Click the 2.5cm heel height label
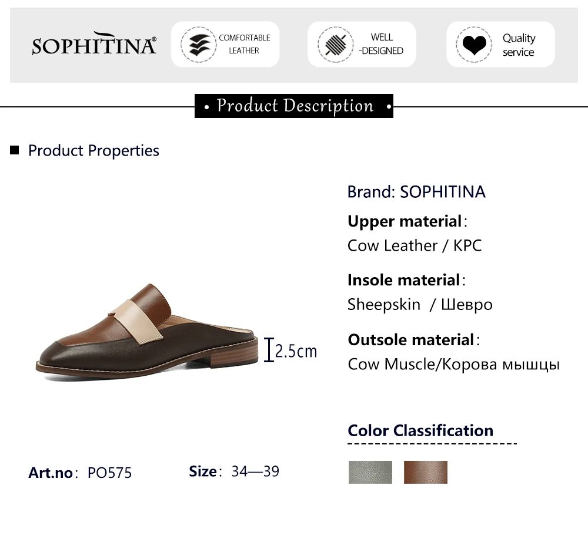The width and height of the screenshot is (588, 536). click(x=296, y=351)
